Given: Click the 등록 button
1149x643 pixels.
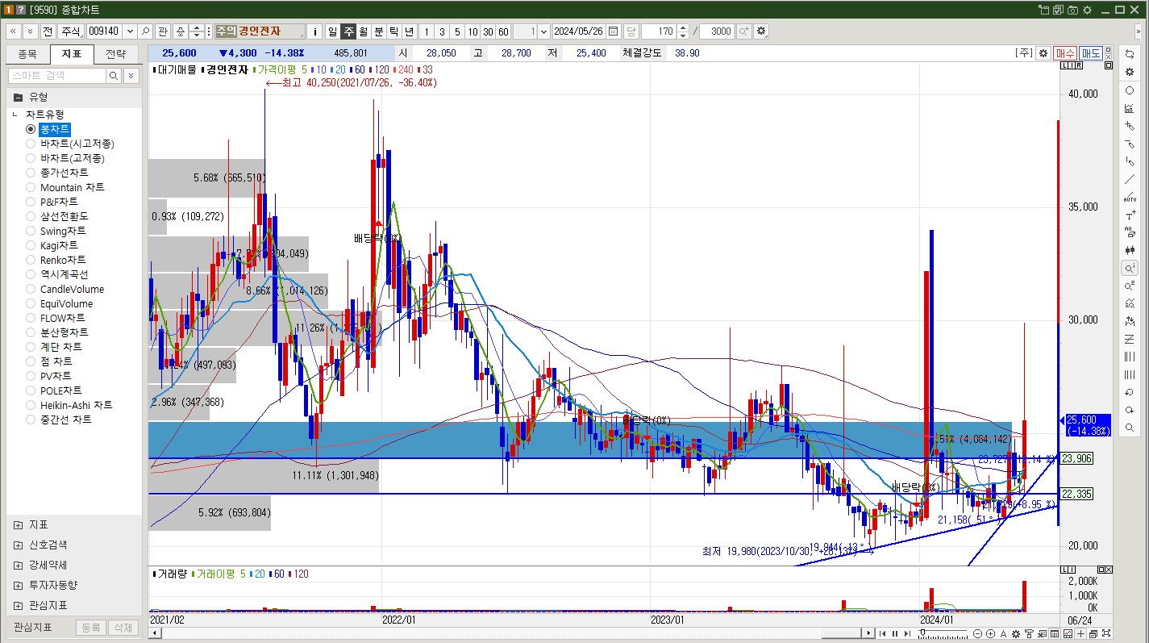Looking at the screenshot, I should tap(91, 628).
